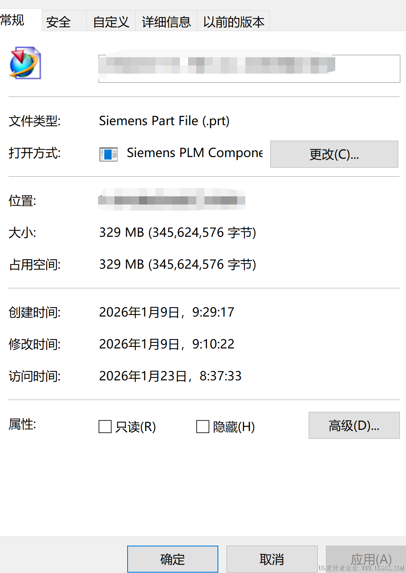Click the 位置 location path area

[x=171, y=200]
